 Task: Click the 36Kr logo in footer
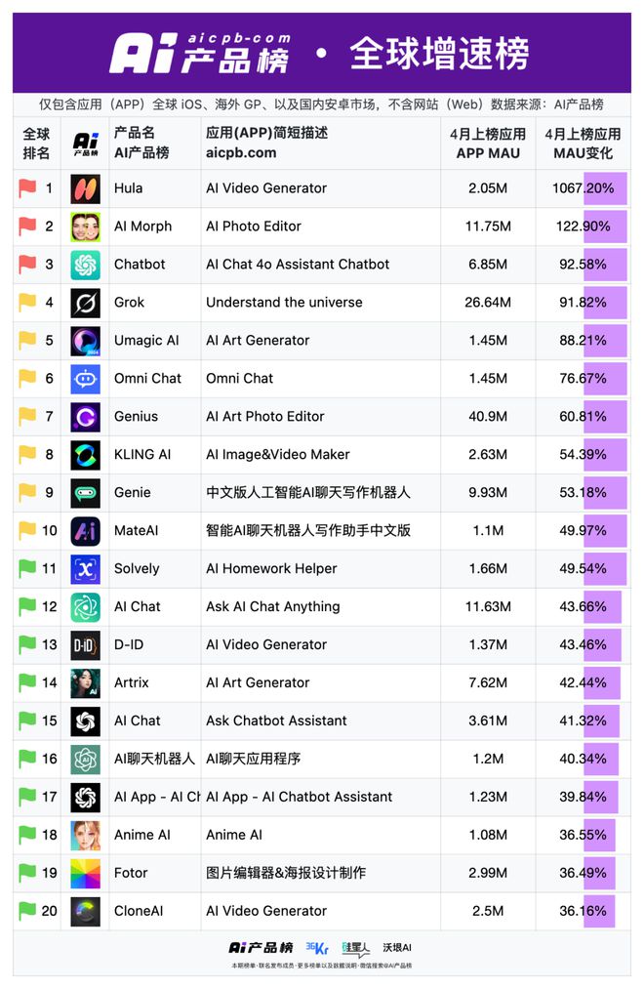pyautogui.click(x=317, y=947)
